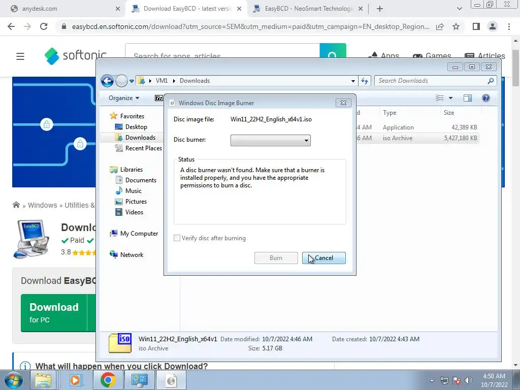Switch to EasyBCD NeoSmart Technologies tab
The height and width of the screenshot is (390, 520).
tap(308, 9)
